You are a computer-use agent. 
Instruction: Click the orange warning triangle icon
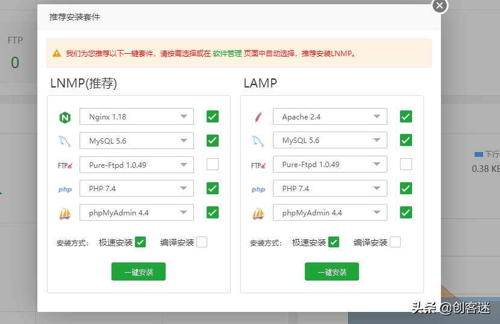pos(57,53)
